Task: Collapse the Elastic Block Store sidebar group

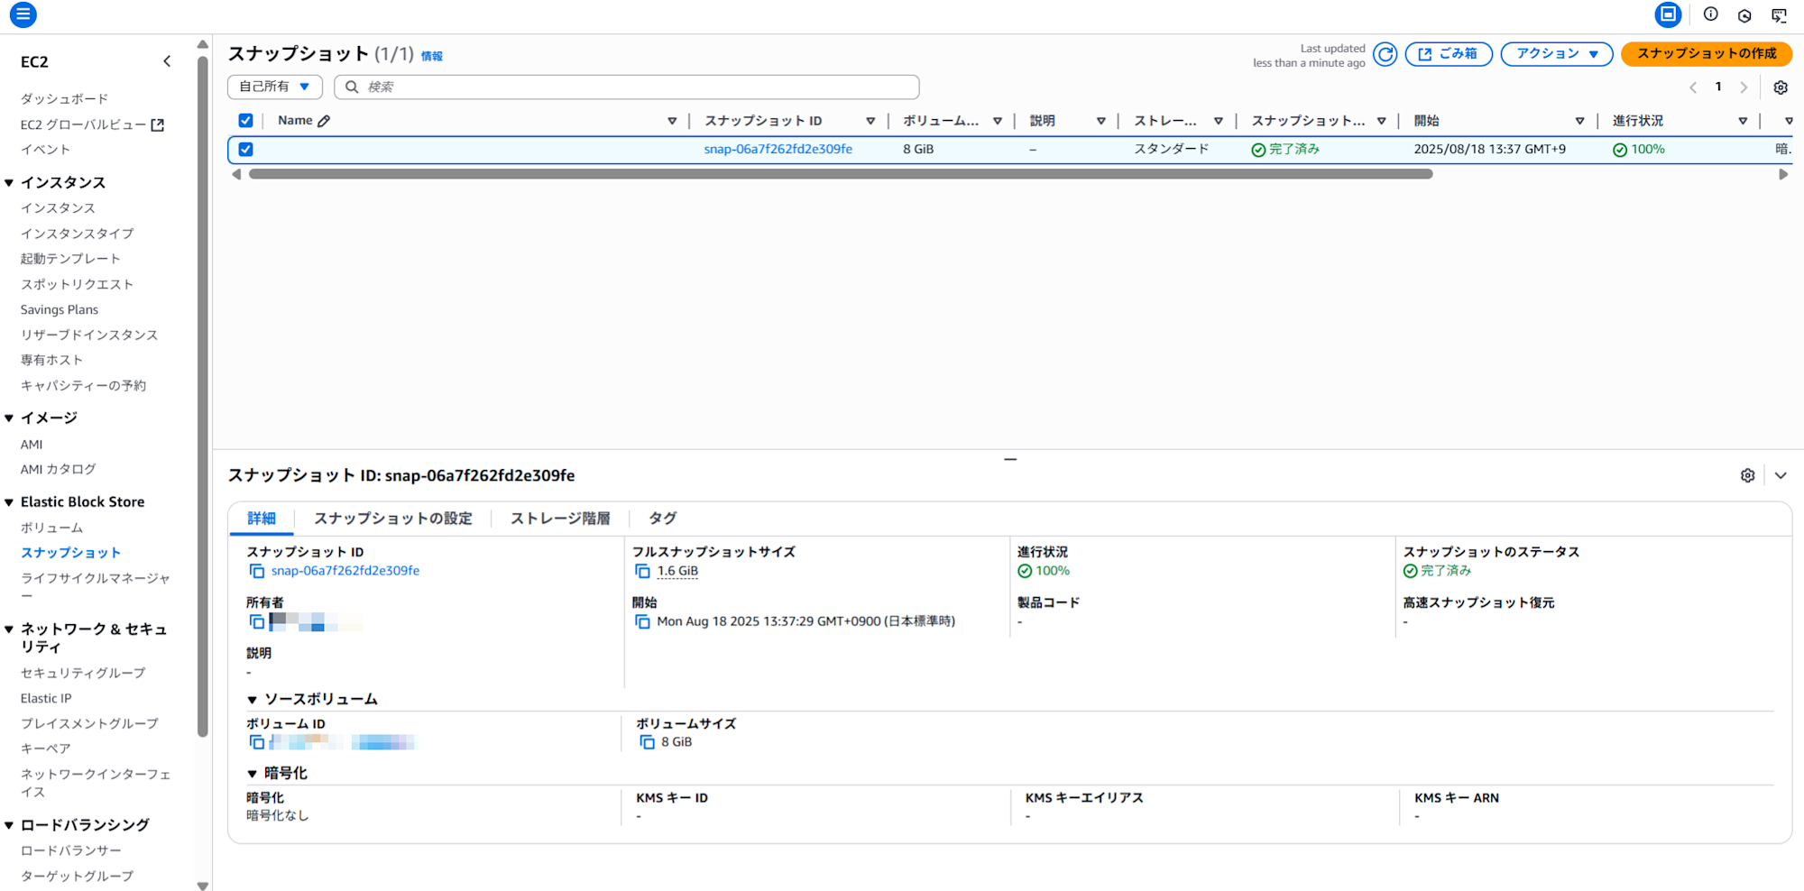Action: [x=9, y=502]
